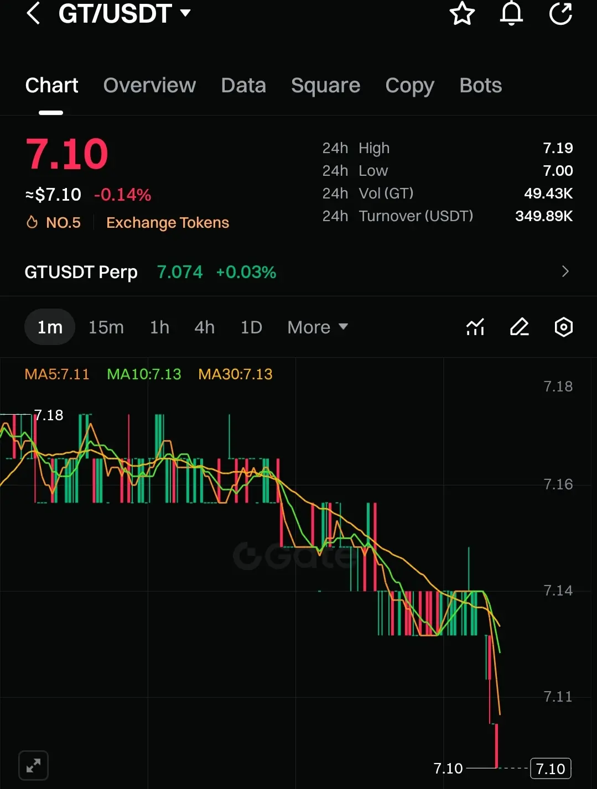Tap the 7.18 high marker on chart

49,415
